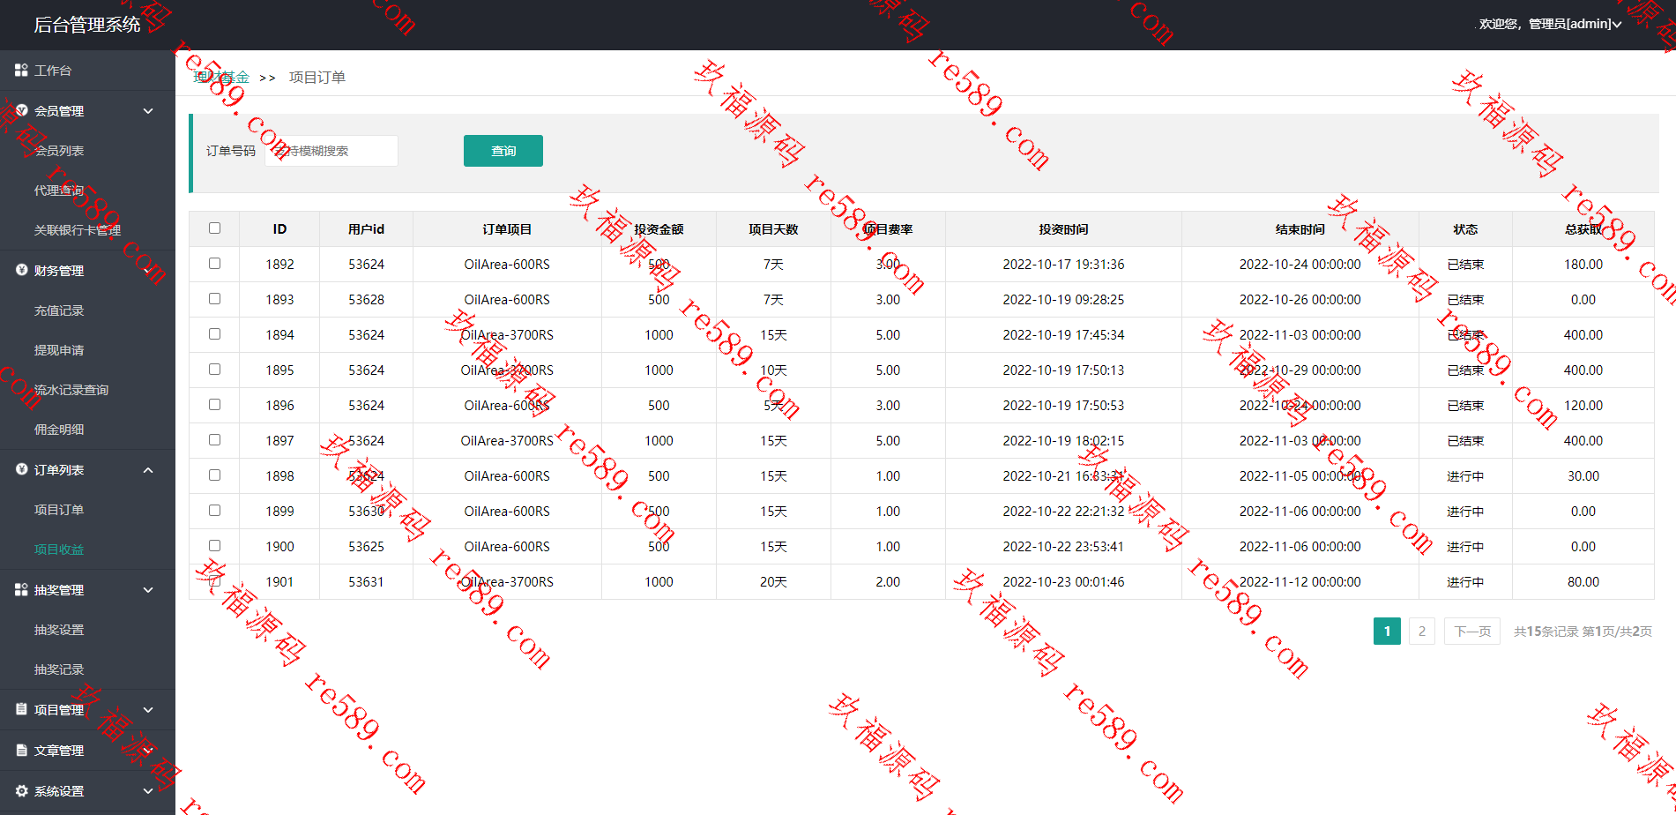Open 提现申请 in the sidebar
The height and width of the screenshot is (815, 1676).
(x=59, y=350)
